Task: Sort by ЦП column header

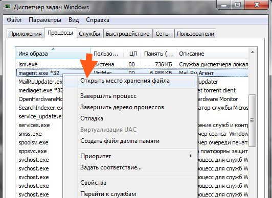Action: pyautogui.click(x=132, y=54)
